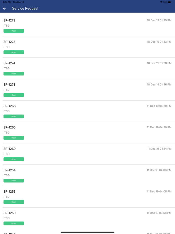Image resolution: width=175 pixels, height=234 pixels.
Task: Tap the battery indicator icon
Action: click(170, 2)
